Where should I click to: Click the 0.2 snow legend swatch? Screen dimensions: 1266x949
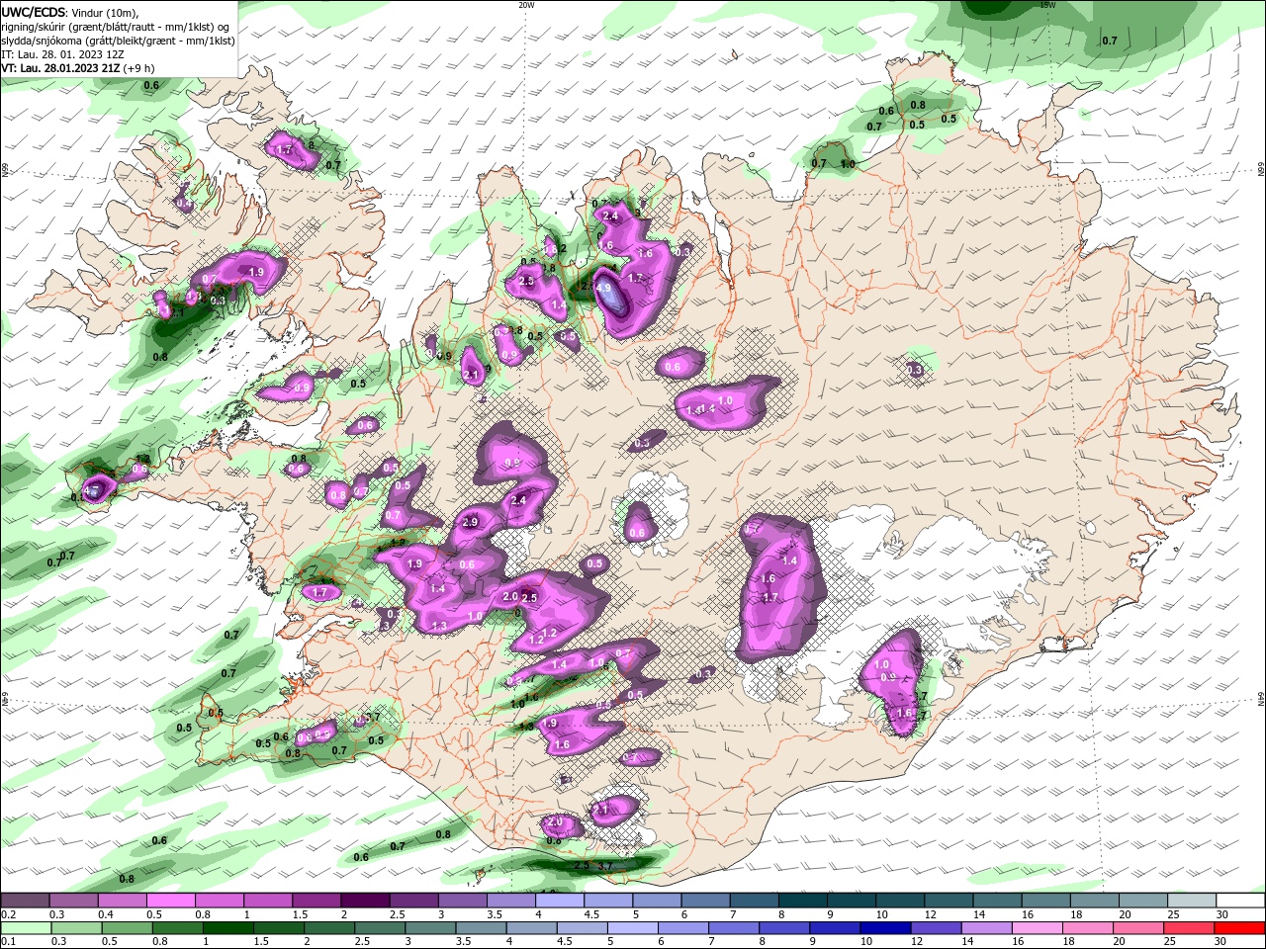click(25, 901)
